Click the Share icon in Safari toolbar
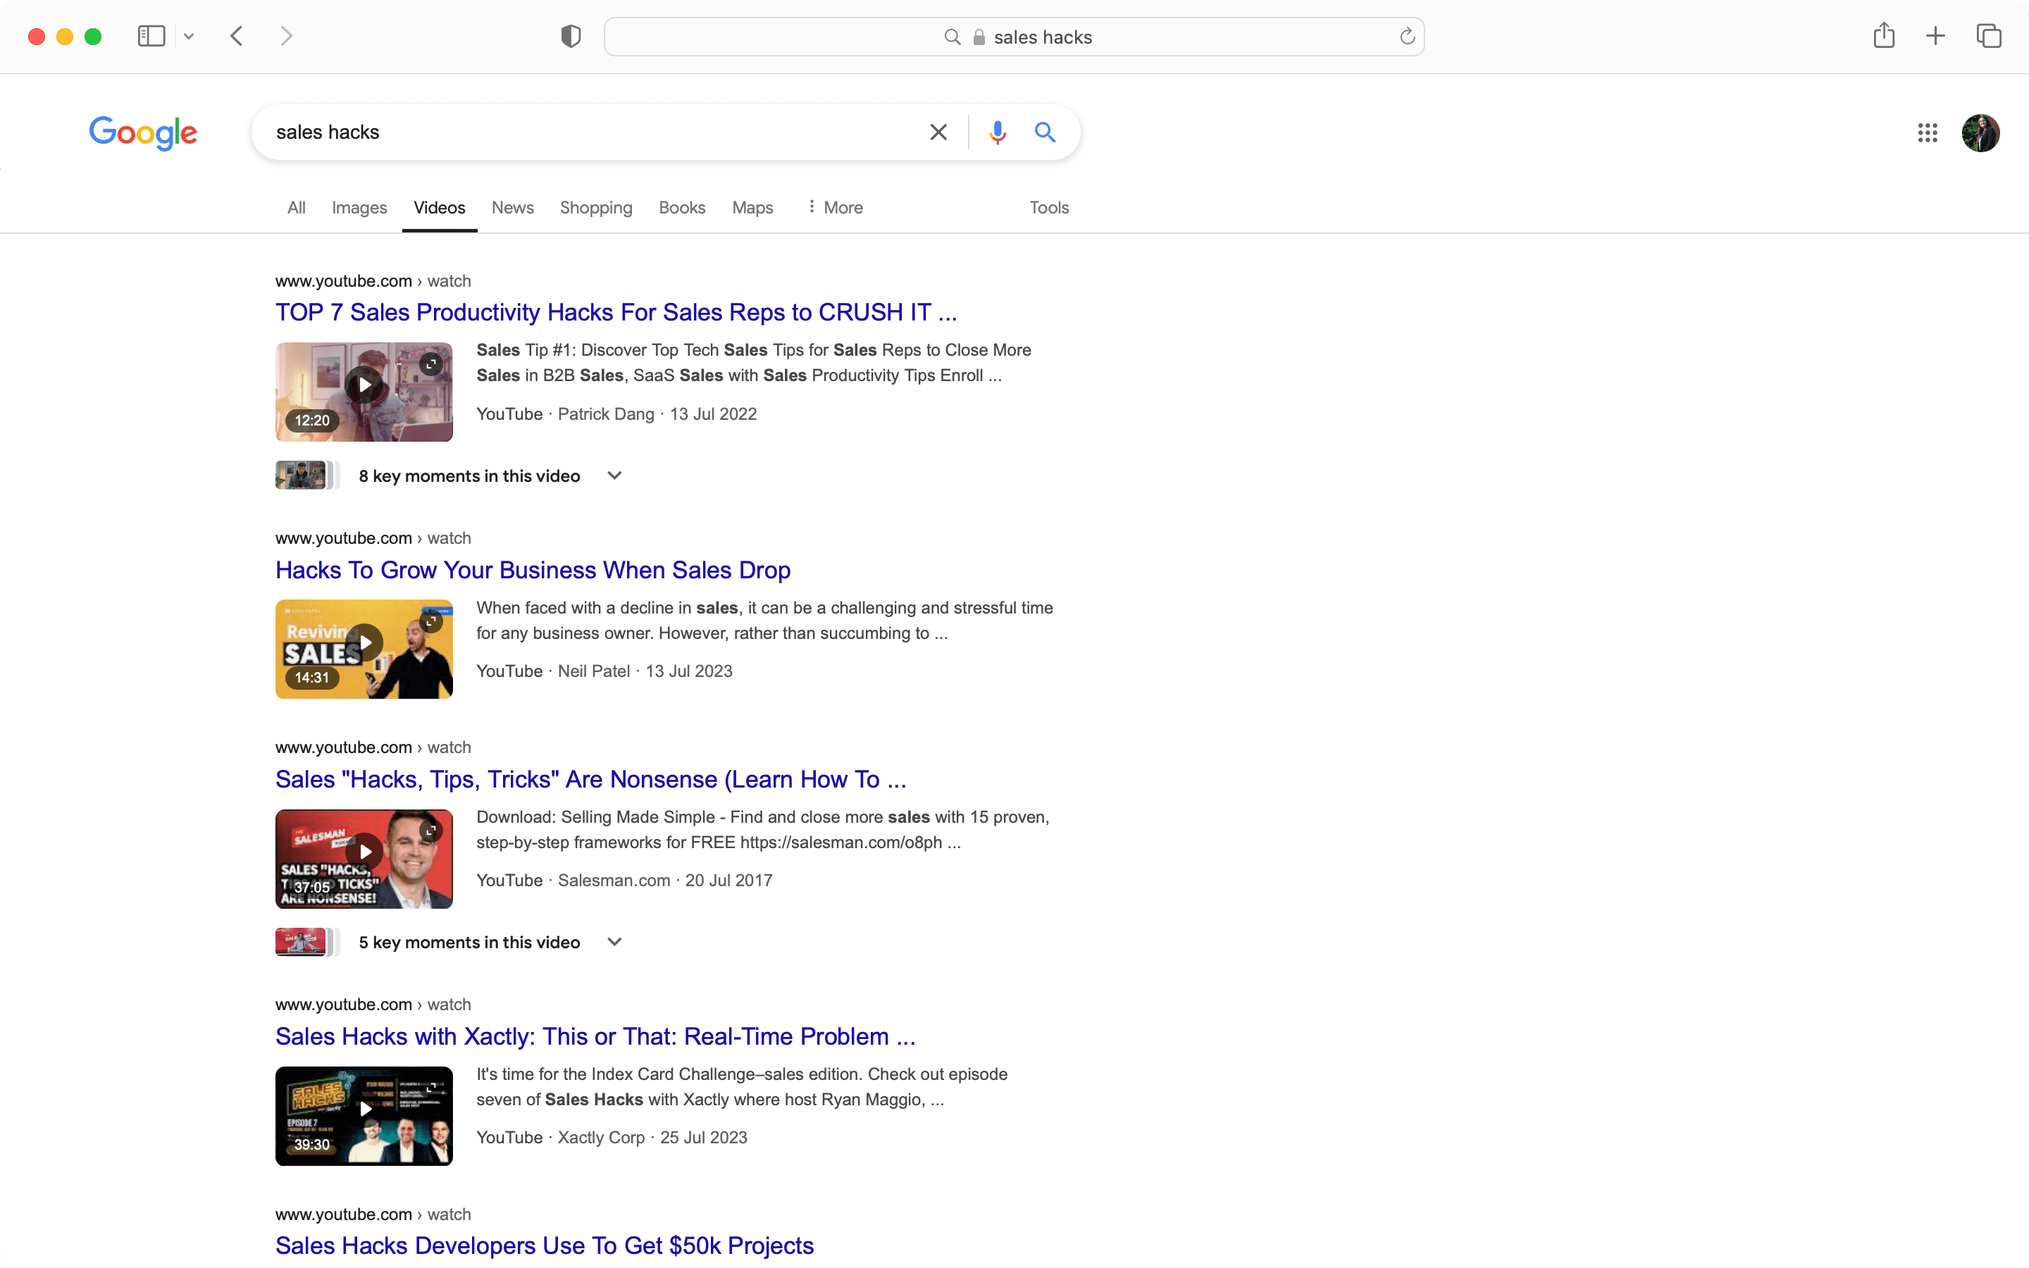The width and height of the screenshot is (2029, 1268). tap(1884, 35)
